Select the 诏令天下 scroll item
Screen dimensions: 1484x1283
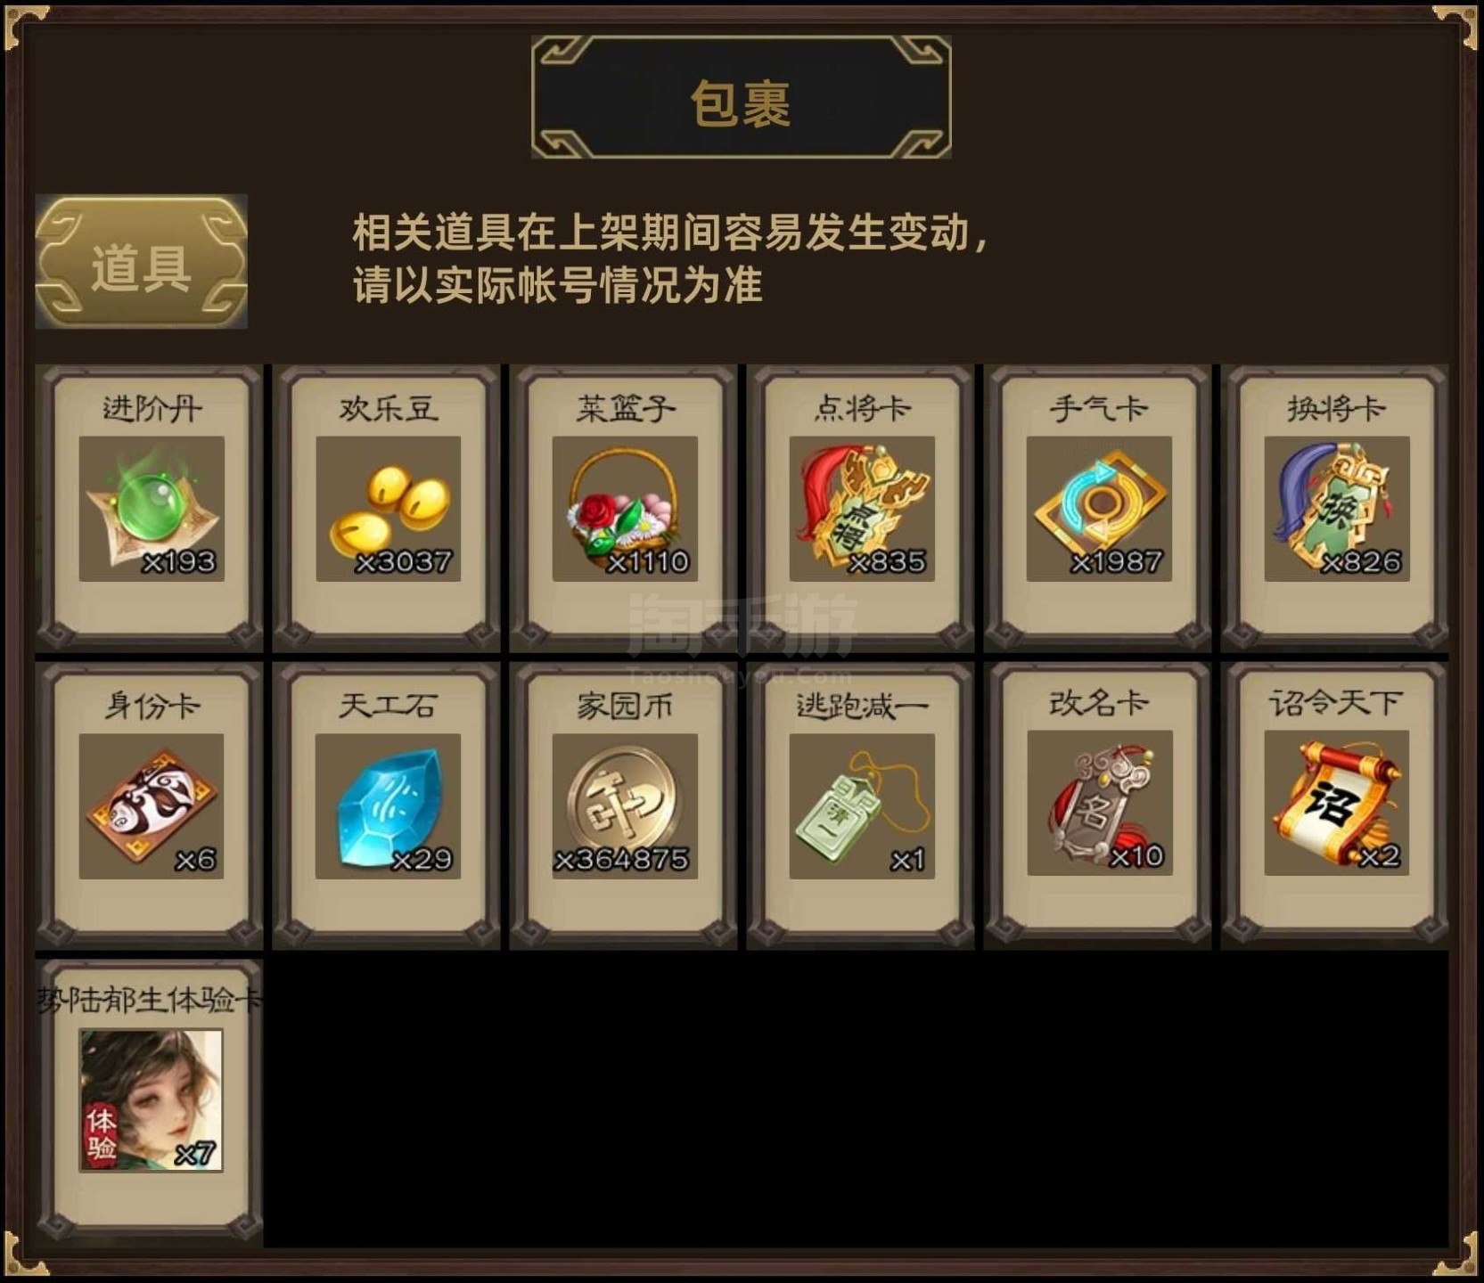tap(1337, 803)
